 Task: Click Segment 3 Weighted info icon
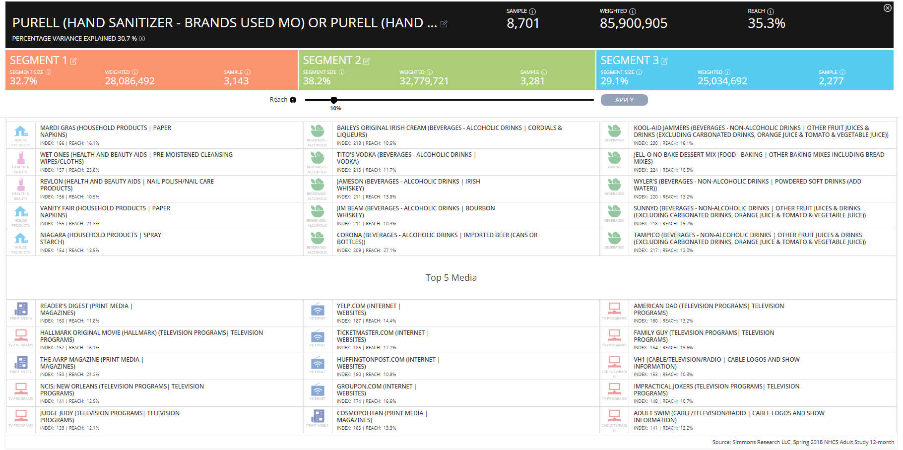(x=727, y=72)
